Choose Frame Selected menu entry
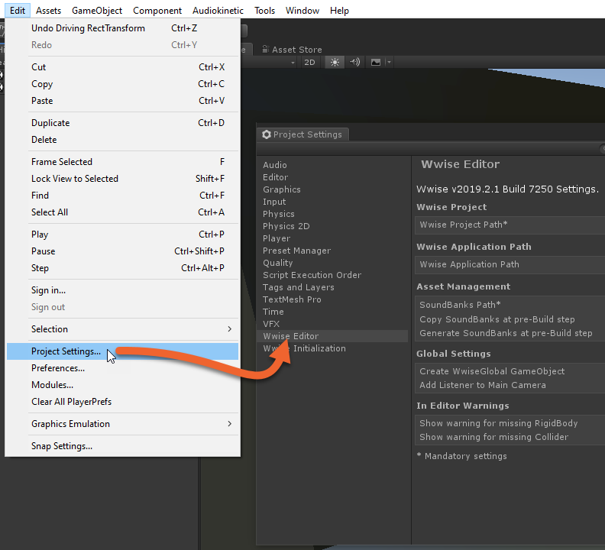Viewport: 605px width, 550px height. (123, 162)
